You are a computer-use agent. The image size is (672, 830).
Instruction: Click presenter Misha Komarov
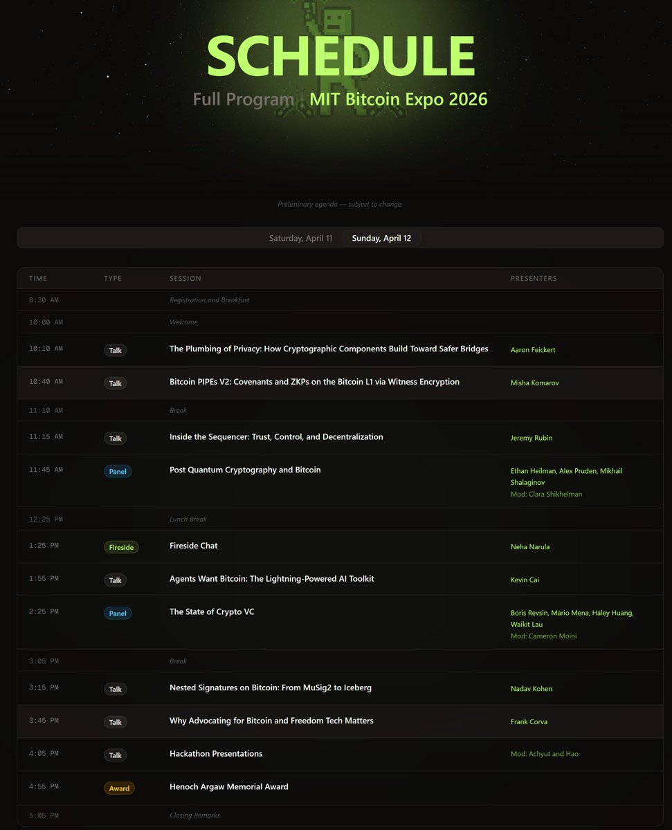tap(534, 383)
